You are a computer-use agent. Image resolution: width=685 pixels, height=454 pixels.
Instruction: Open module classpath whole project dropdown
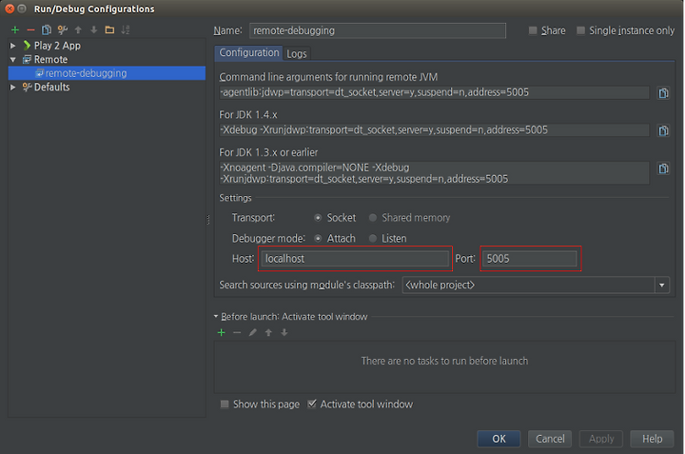[x=662, y=285]
